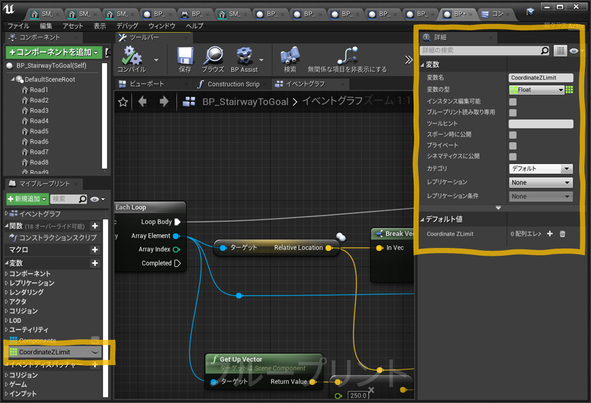Open the ウィンドウ menu
This screenshot has width=591, height=403.
[x=162, y=26]
